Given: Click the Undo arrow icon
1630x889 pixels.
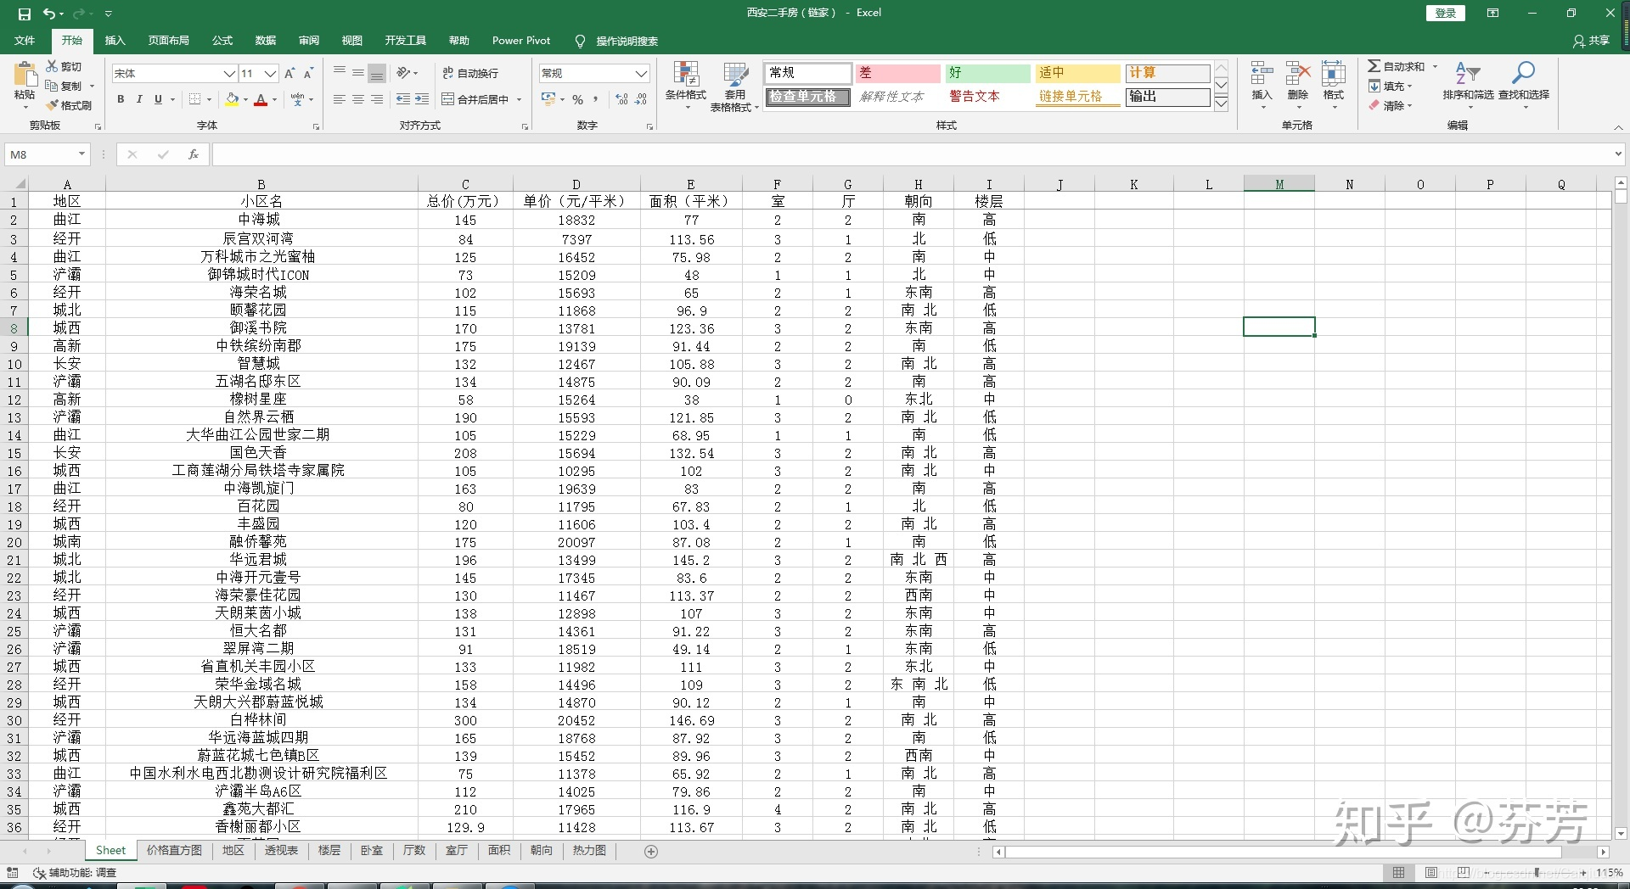Looking at the screenshot, I should pos(50,14).
